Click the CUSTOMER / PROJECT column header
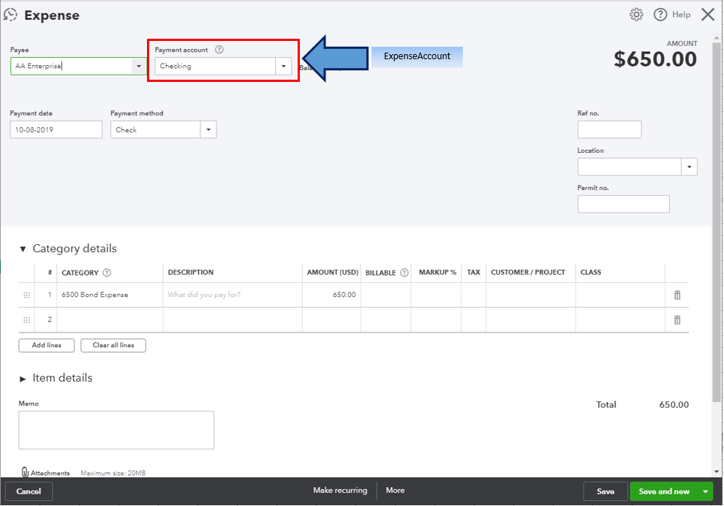Image resolution: width=724 pixels, height=506 pixels. tap(528, 273)
